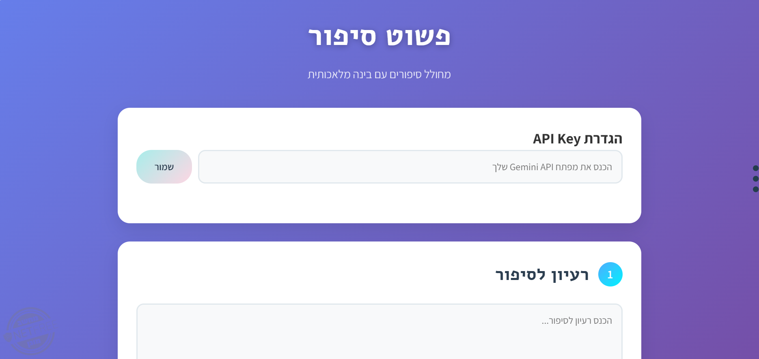Click the shield logo in NetFree stamp
The width and height of the screenshot is (759, 359).
[x=8, y=337]
